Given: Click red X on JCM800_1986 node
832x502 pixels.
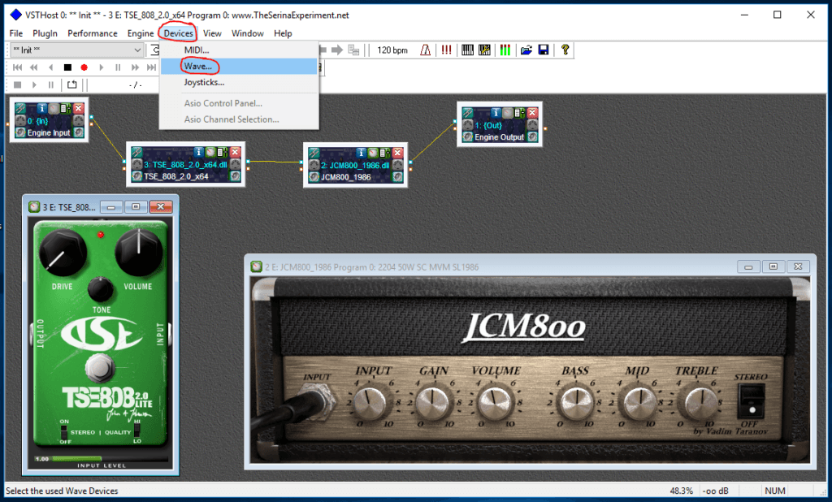Looking at the screenshot, I should (x=397, y=153).
